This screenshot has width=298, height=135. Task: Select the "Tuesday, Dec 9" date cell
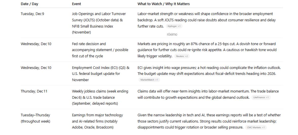click(32, 14)
